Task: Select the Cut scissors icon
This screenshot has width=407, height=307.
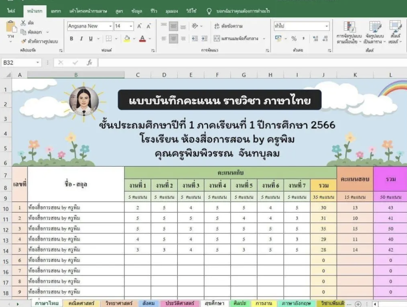Action: pos(24,23)
